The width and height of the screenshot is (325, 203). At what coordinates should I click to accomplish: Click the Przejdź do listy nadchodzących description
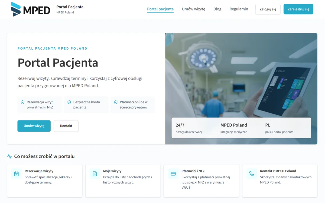(x=128, y=180)
